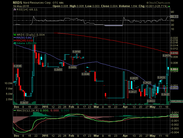Click the green up arrow after the Chg percentage
Image resolution: width=183 pixels, height=138 pixels.
169,6
